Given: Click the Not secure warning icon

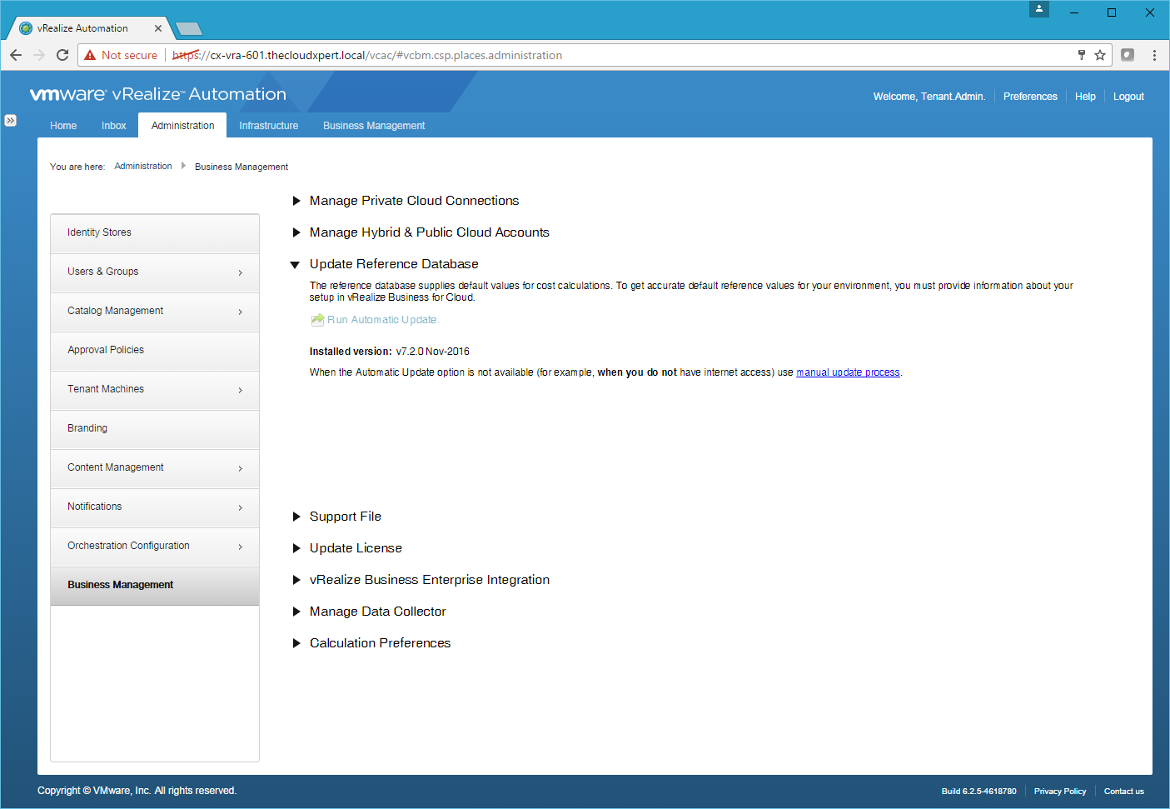Looking at the screenshot, I should (90, 55).
